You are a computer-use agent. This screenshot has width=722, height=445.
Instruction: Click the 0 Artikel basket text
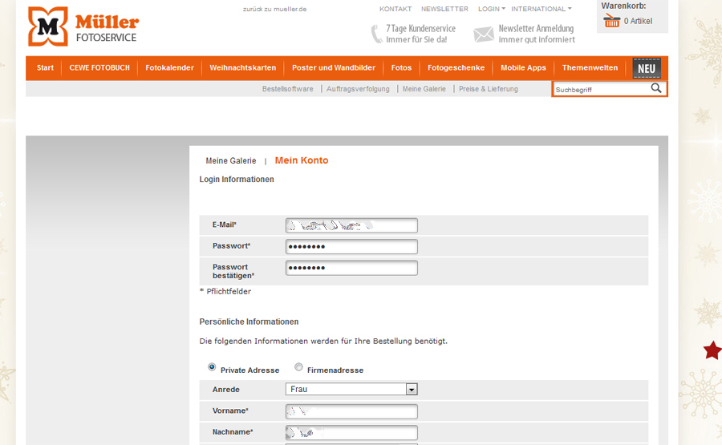[638, 21]
